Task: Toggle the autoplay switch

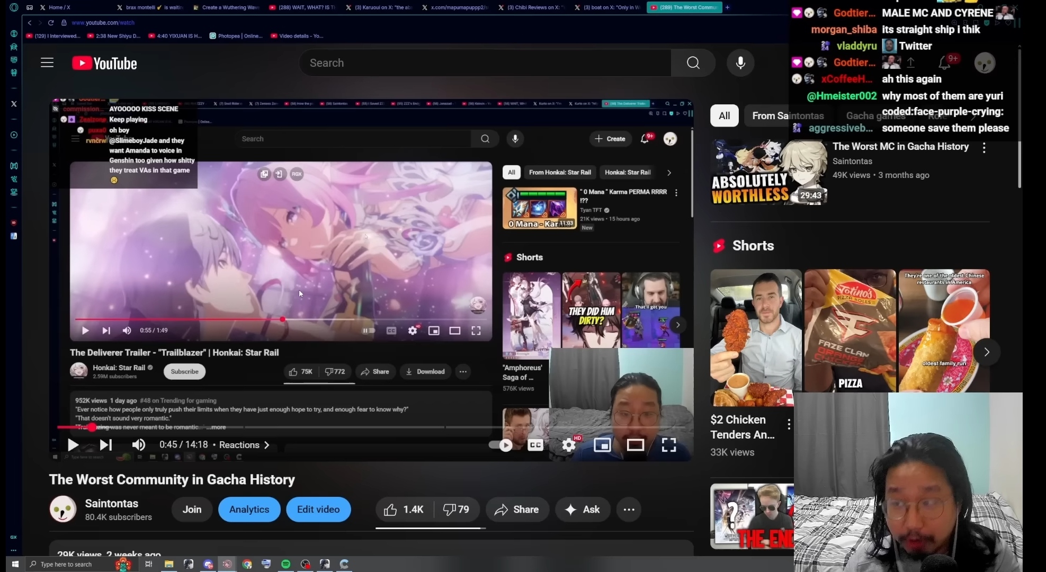Action: click(501, 445)
